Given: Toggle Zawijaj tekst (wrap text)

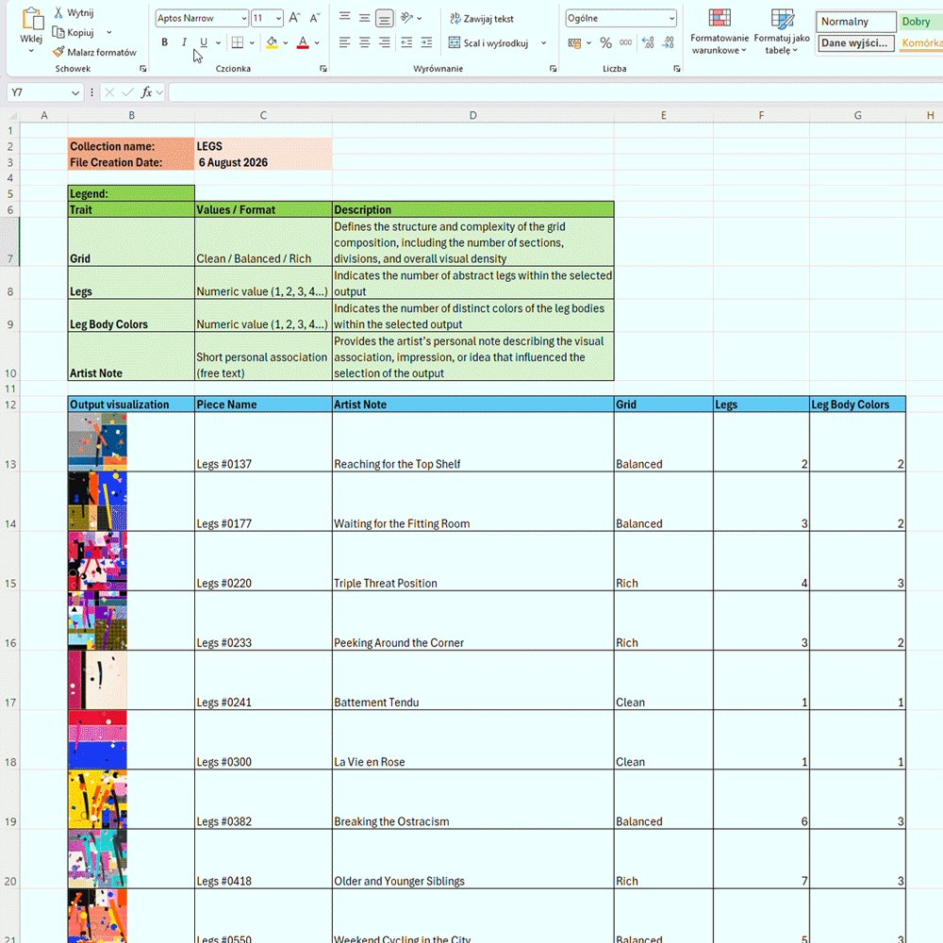Looking at the screenshot, I should pos(482,19).
